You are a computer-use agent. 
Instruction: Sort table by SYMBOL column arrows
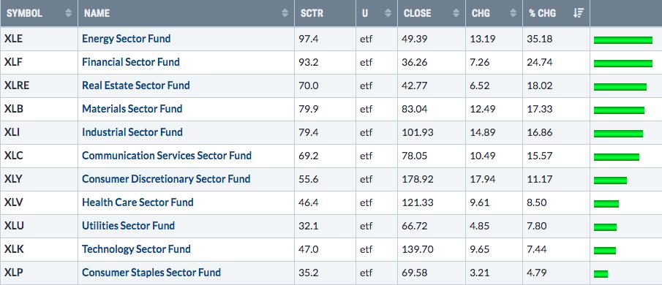[x=69, y=13]
